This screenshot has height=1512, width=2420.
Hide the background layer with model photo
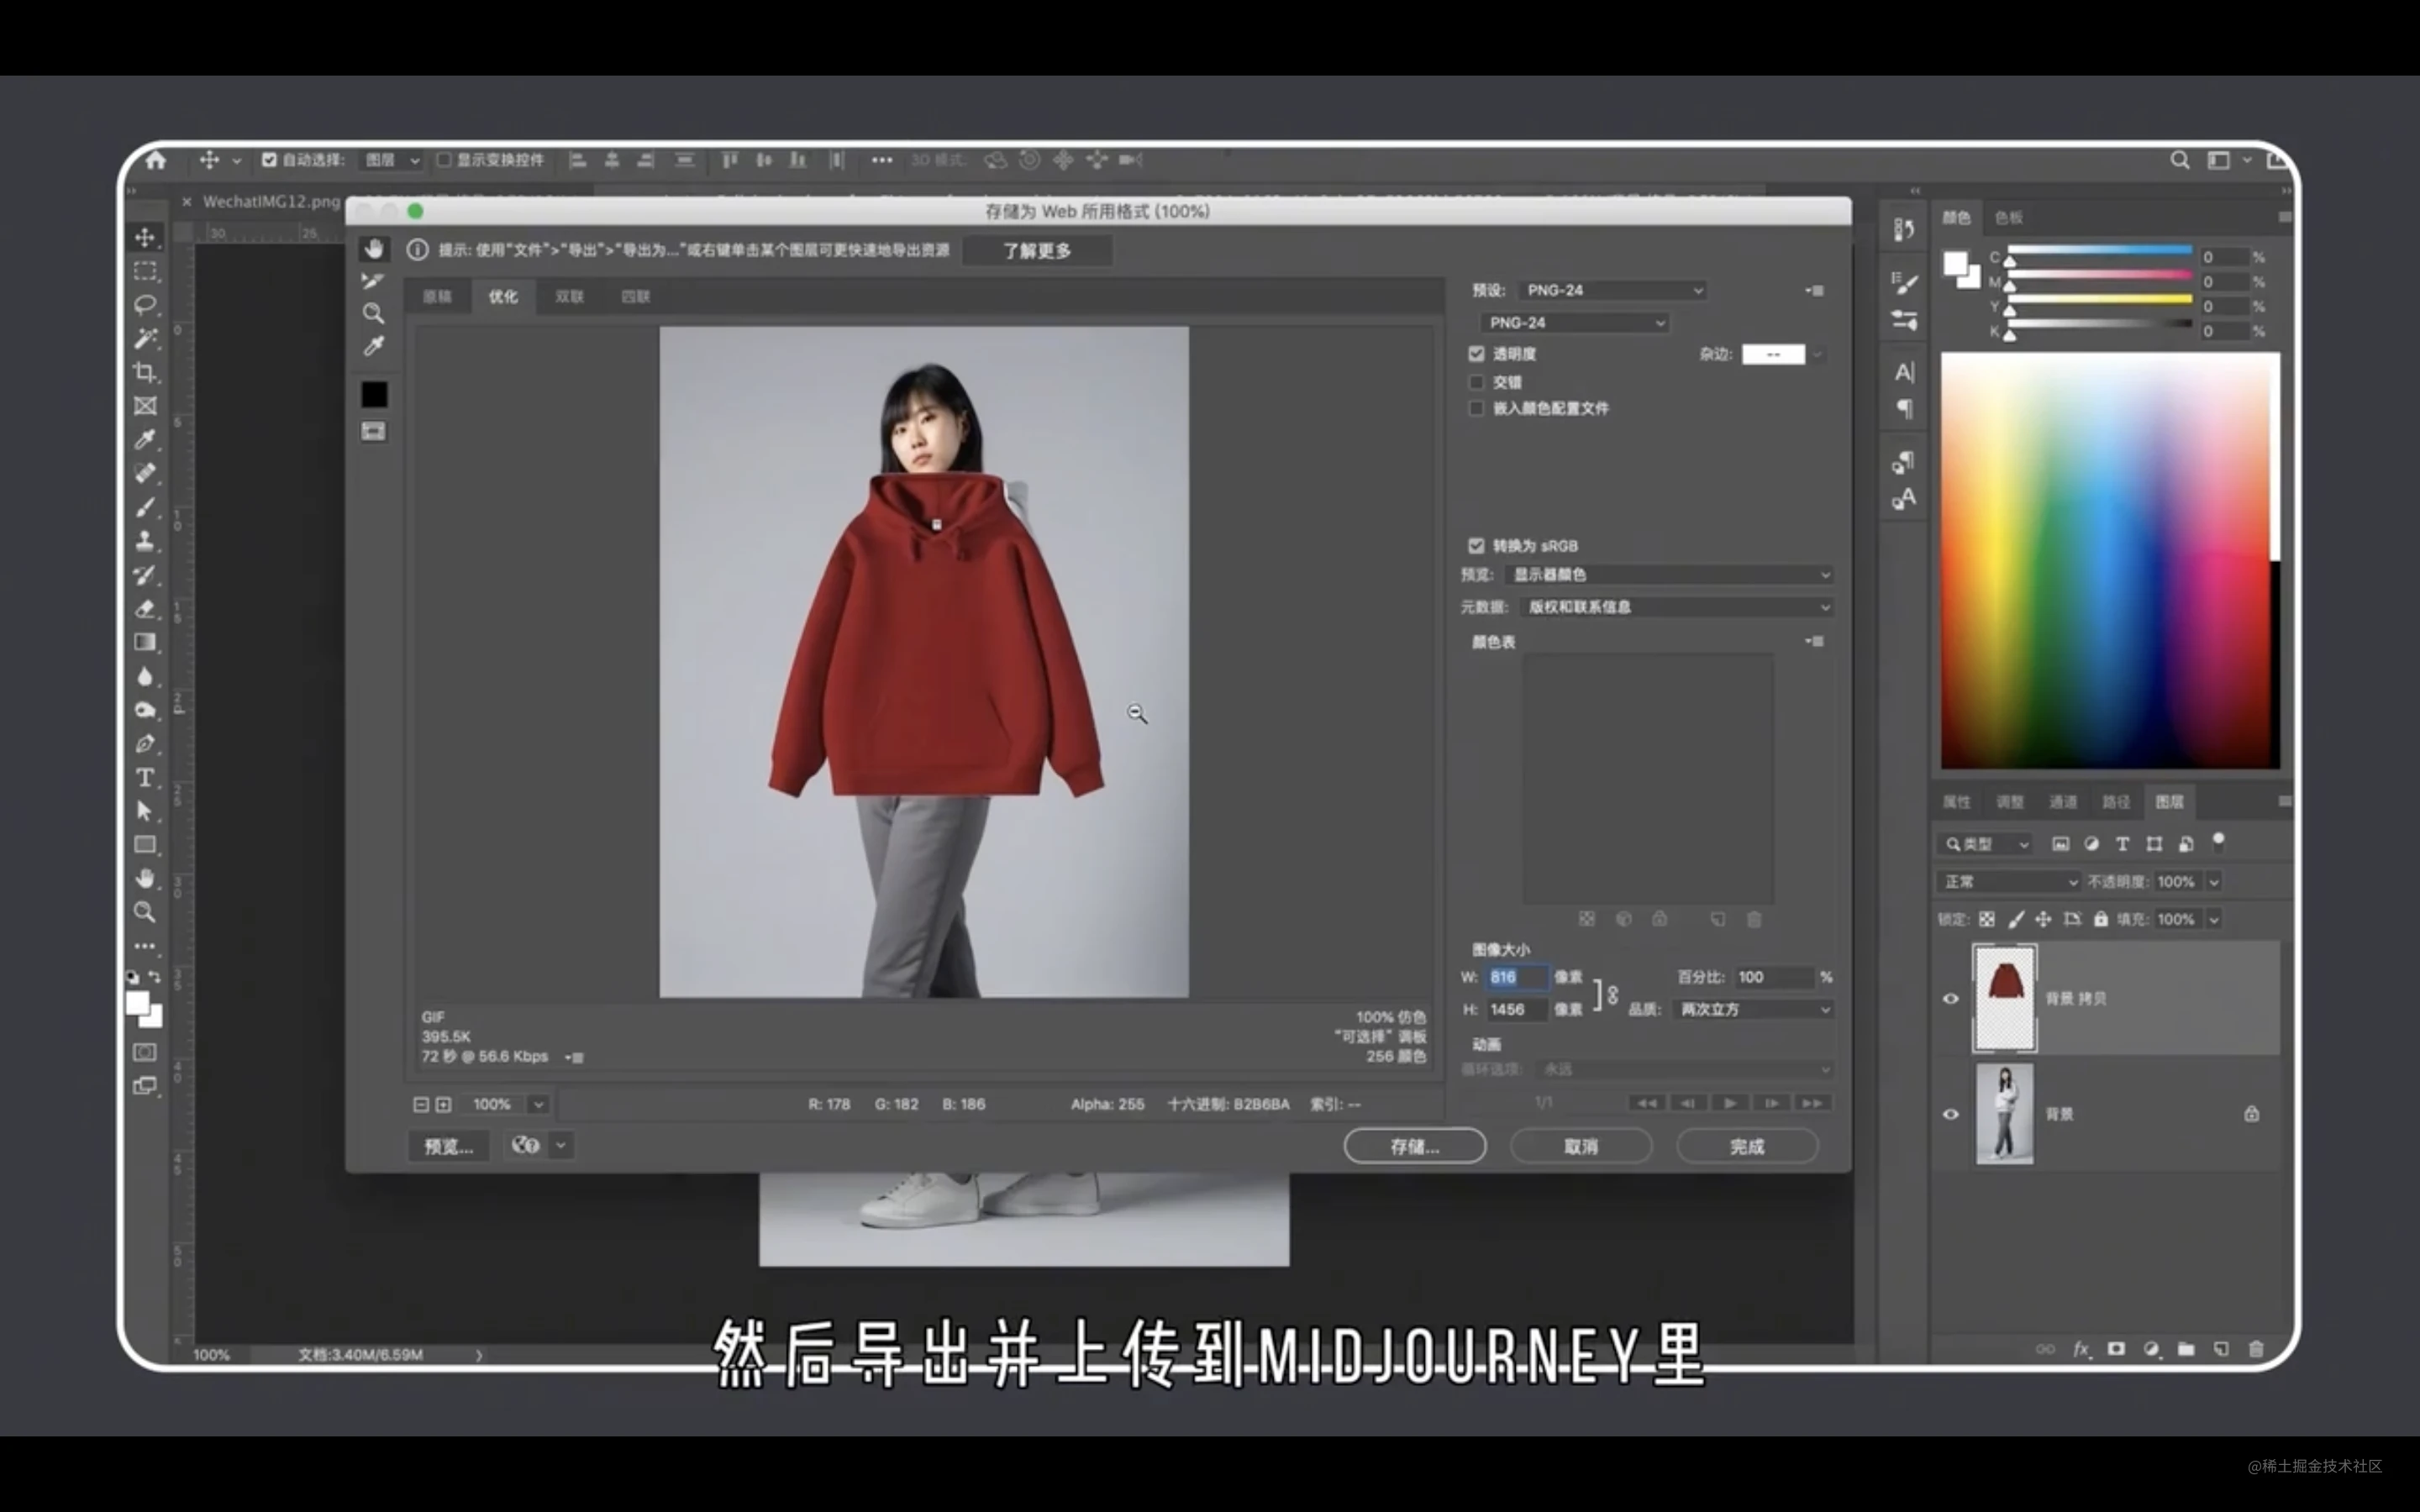coord(1951,1114)
